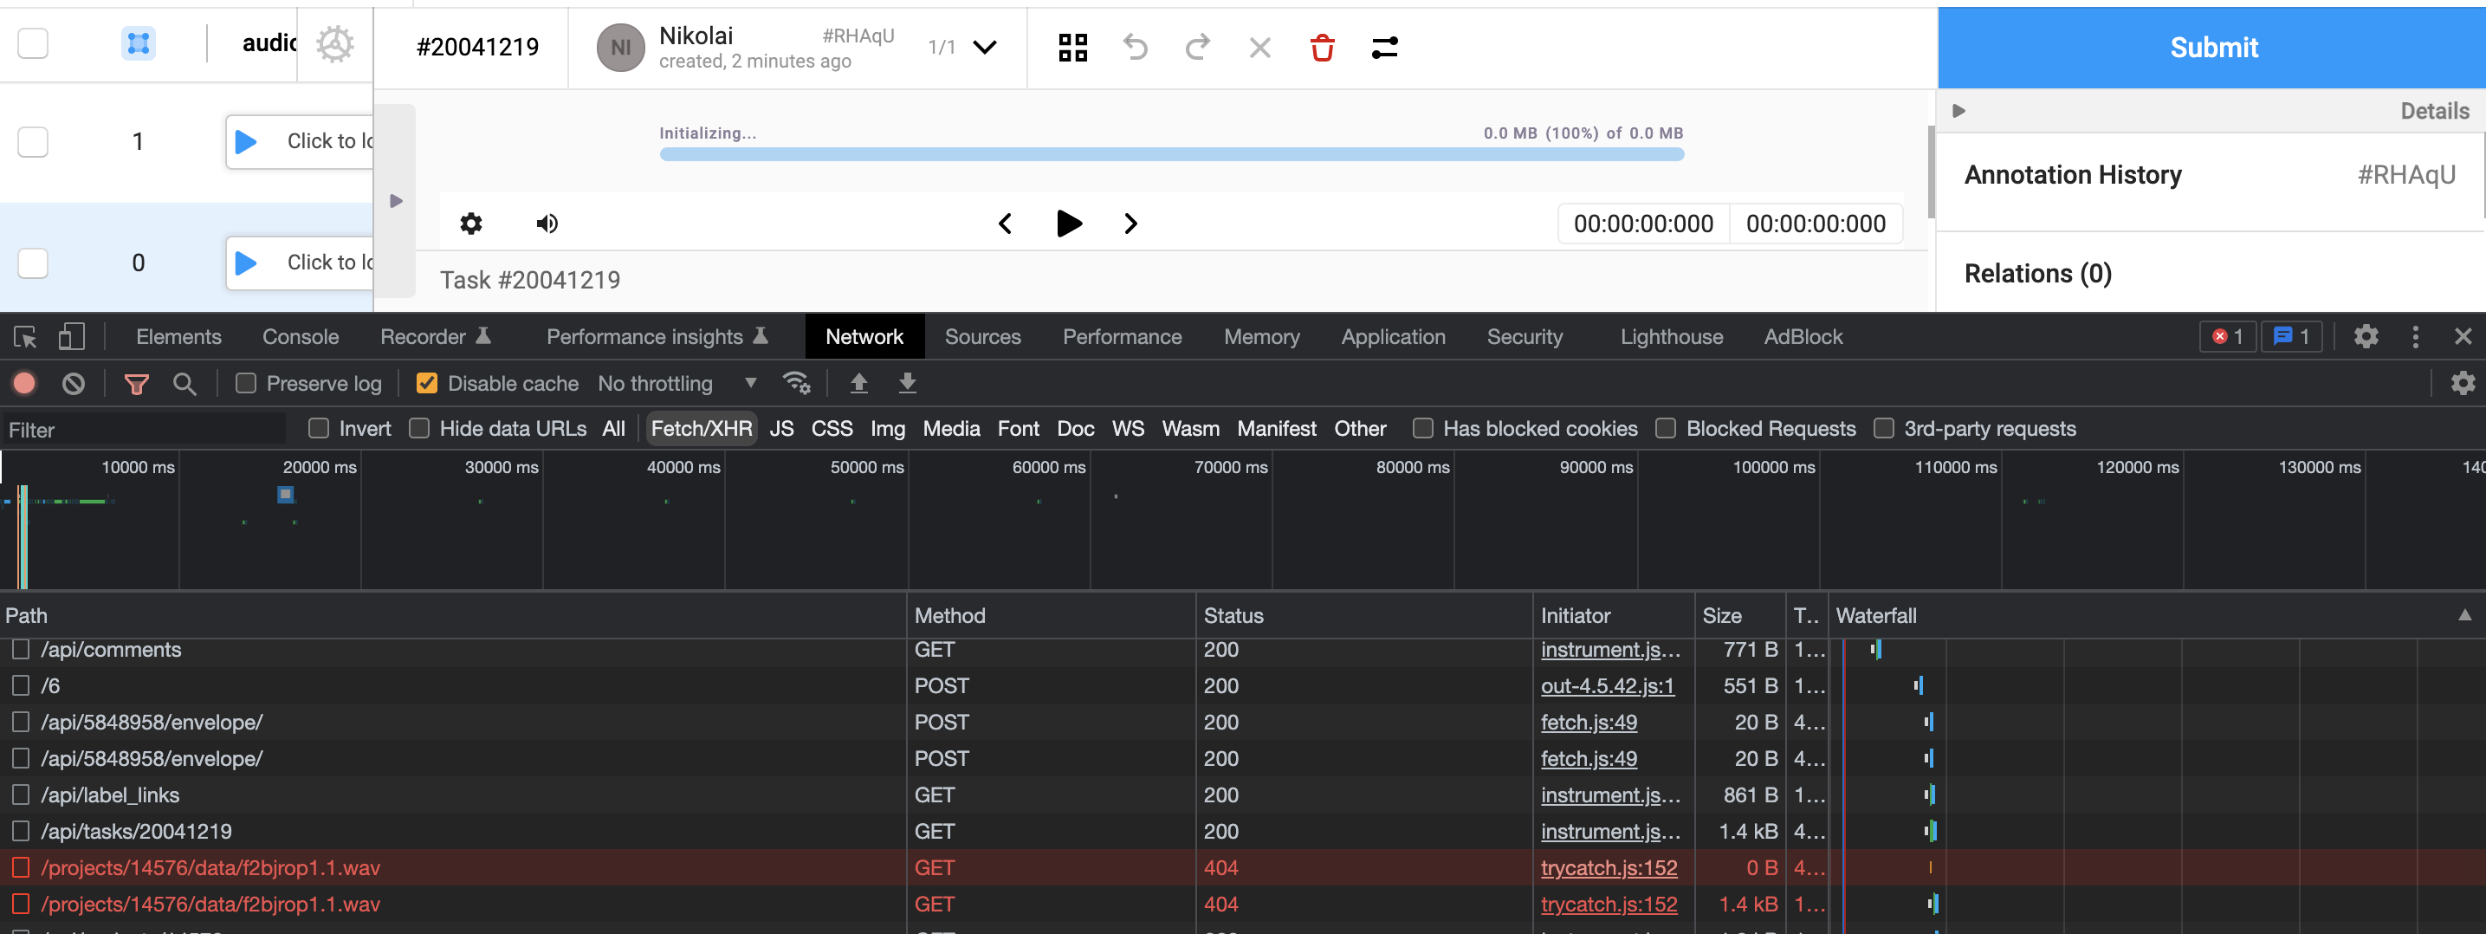Open DevTools more options three-dot menu
This screenshot has width=2486, height=934.
tap(2416, 337)
